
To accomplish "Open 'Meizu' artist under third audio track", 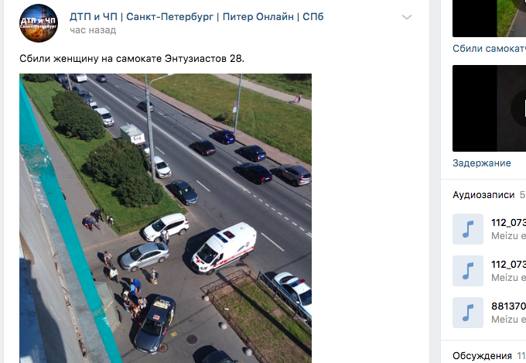I will (508, 320).
